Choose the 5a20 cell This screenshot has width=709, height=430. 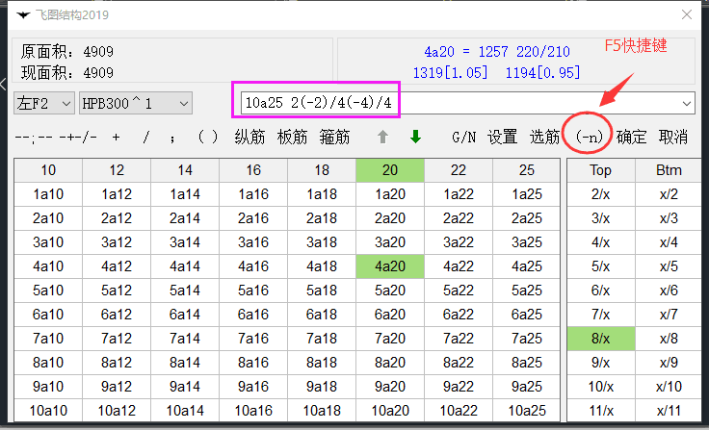[x=390, y=291]
